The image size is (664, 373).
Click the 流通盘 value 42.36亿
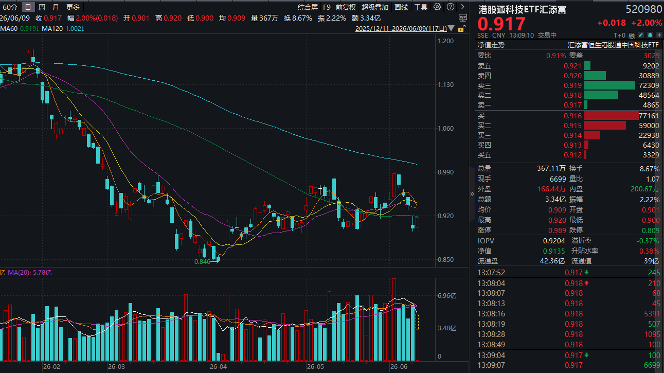pos(552,261)
